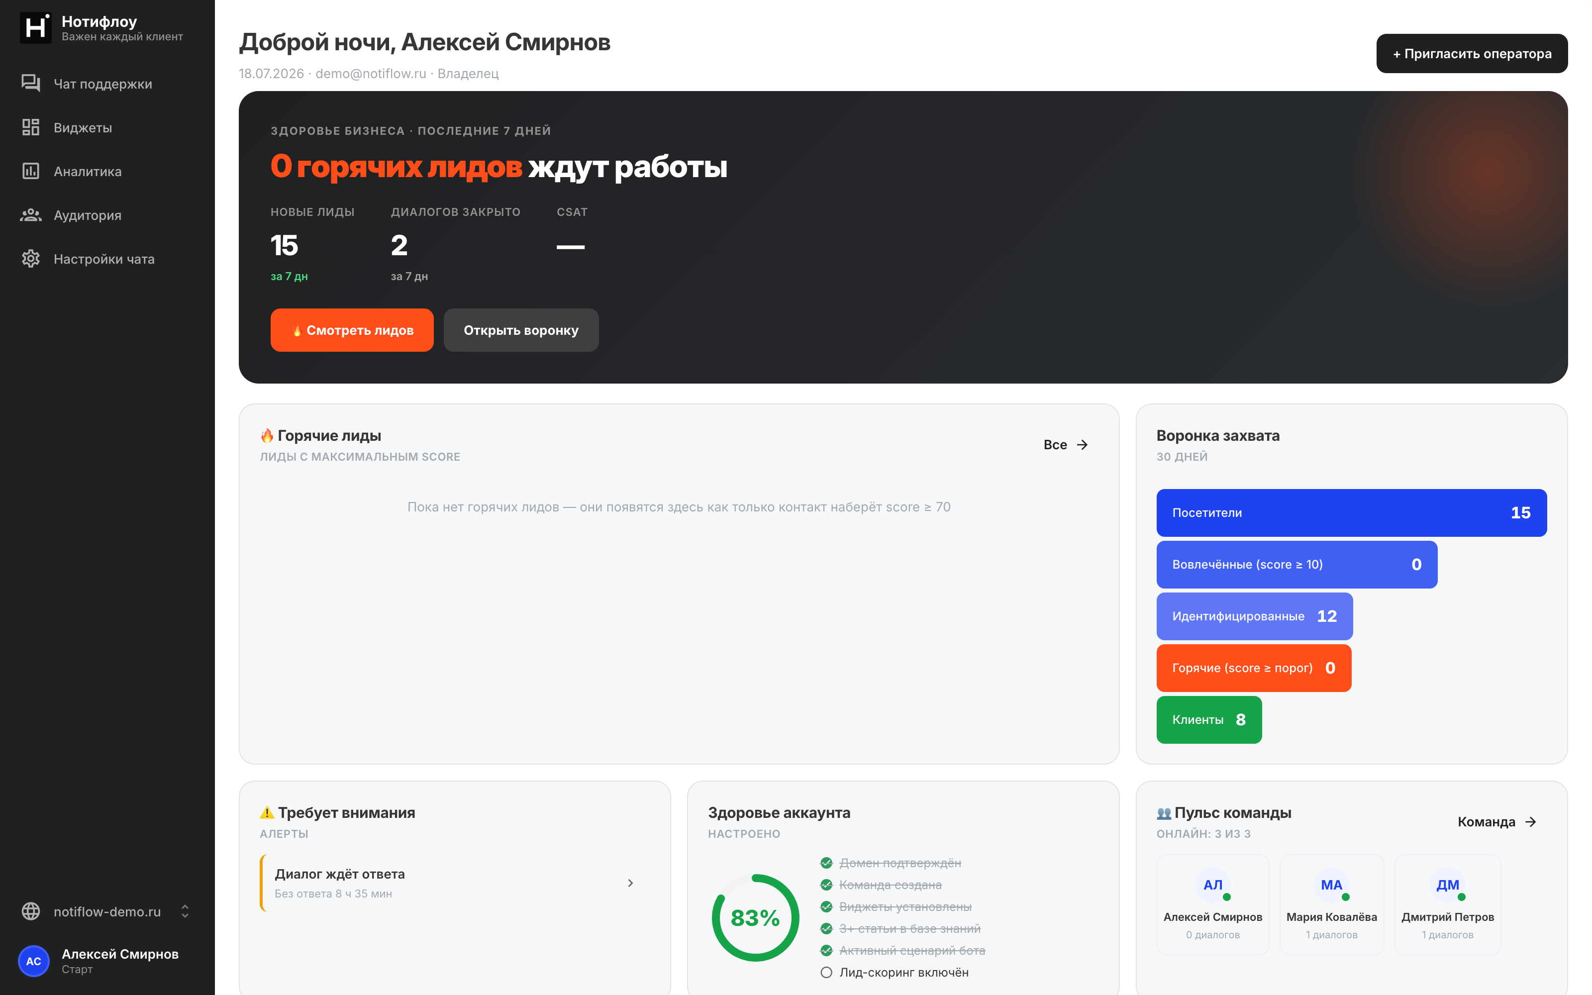Viewport: 1592px width, 995px height.
Task: Click the Нотифлоу logo icon
Action: point(35,28)
